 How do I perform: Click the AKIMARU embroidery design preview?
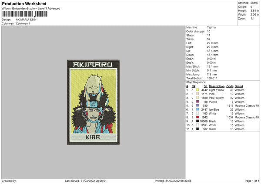(x=93, y=102)
